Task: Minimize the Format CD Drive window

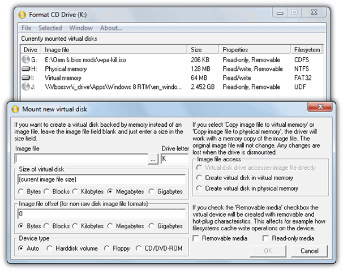Action: (280, 12)
